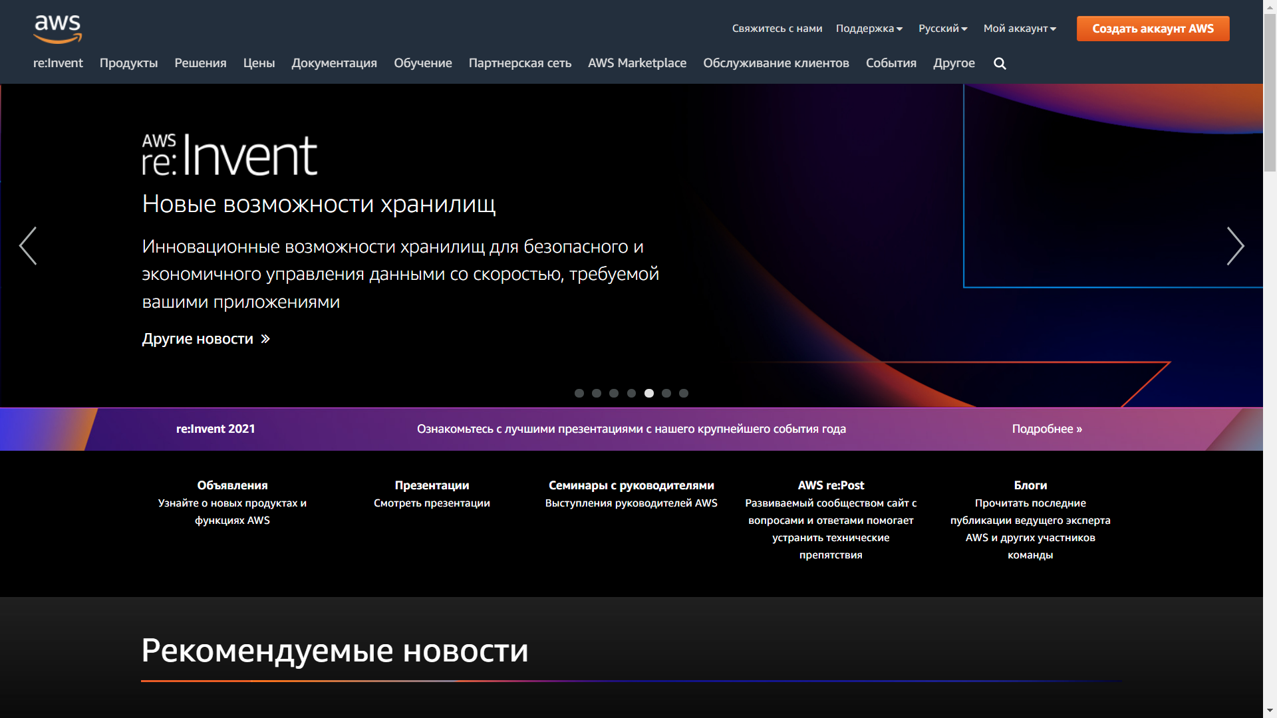Expand the Мой аккаунт dropdown
Viewport: 1277px width, 718px height.
click(1020, 29)
